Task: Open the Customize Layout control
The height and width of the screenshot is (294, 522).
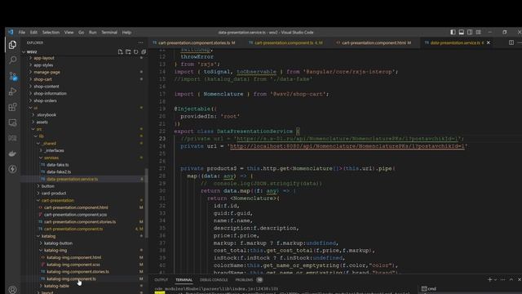Action: (x=479, y=32)
